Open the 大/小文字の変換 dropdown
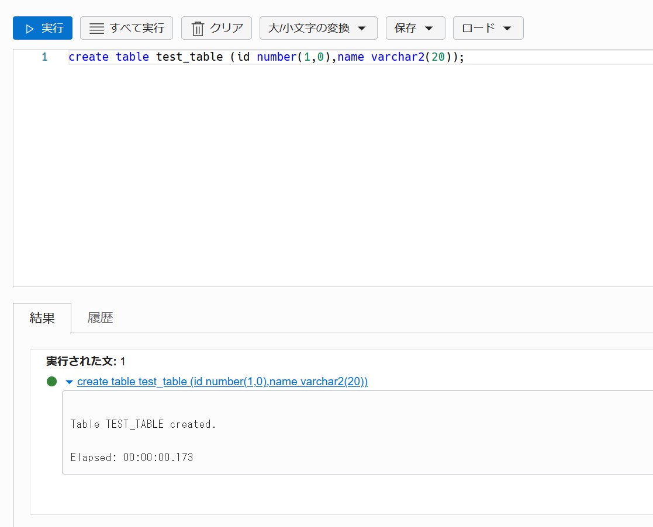The height and width of the screenshot is (527, 653). pyautogui.click(x=318, y=28)
